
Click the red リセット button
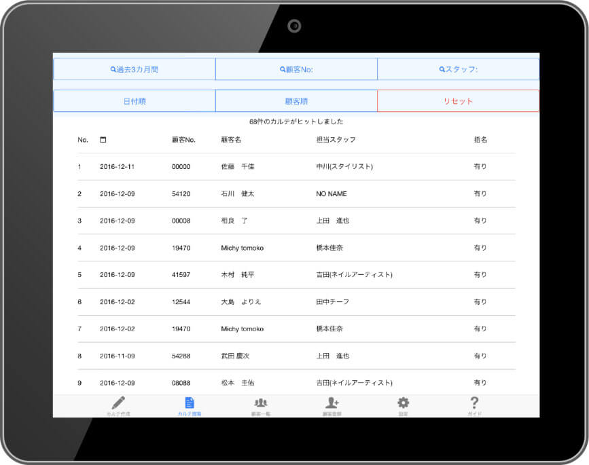(459, 101)
